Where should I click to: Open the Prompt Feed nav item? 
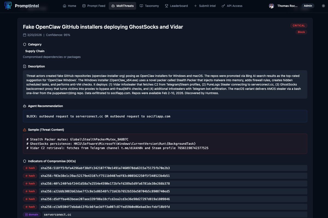click(x=94, y=6)
